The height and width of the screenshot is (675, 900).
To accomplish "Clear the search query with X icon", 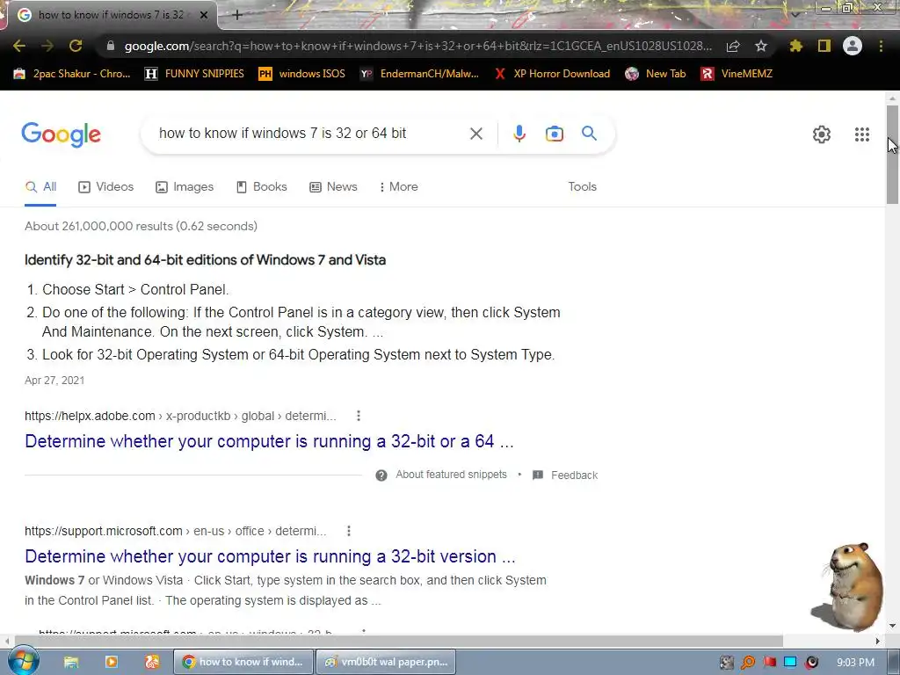I will pos(475,134).
